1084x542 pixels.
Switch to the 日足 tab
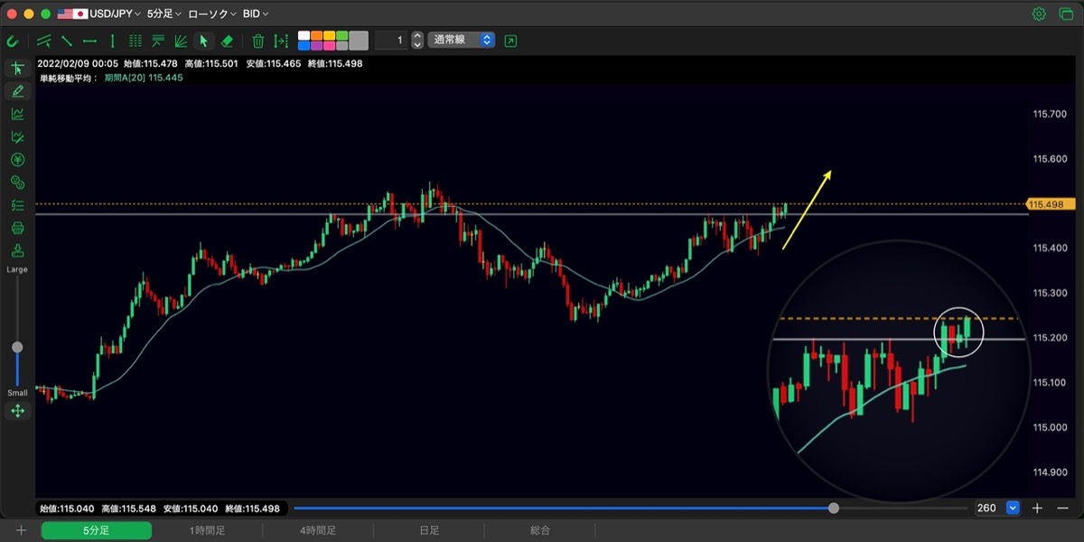point(428,530)
